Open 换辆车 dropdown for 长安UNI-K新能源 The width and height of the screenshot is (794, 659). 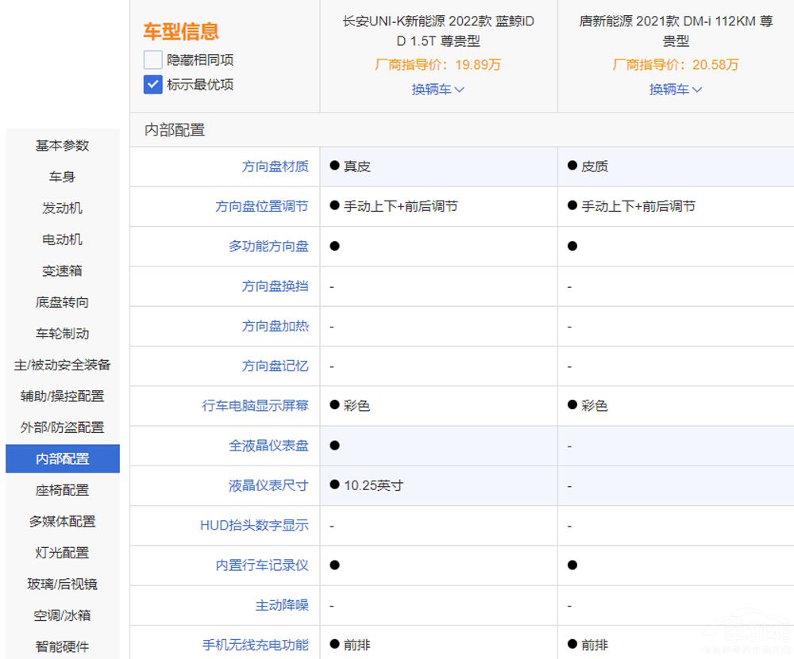(x=437, y=90)
